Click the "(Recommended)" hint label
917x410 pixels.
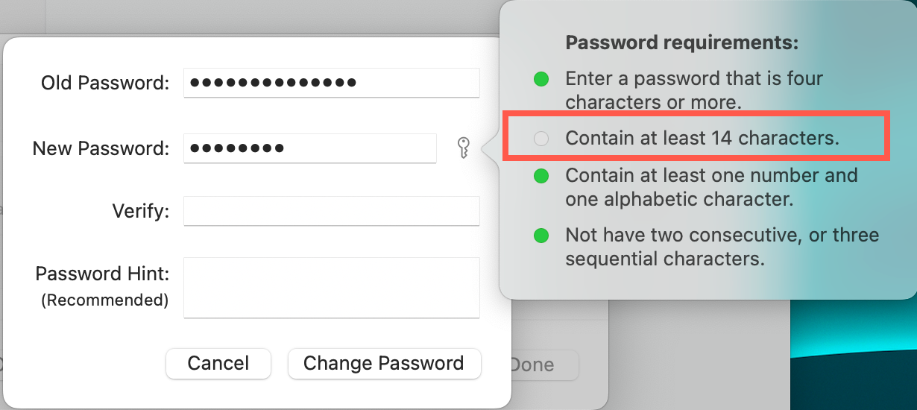[105, 300]
